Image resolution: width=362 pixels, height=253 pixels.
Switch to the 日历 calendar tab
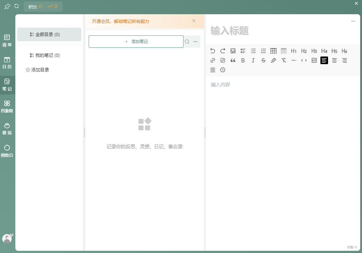7,62
